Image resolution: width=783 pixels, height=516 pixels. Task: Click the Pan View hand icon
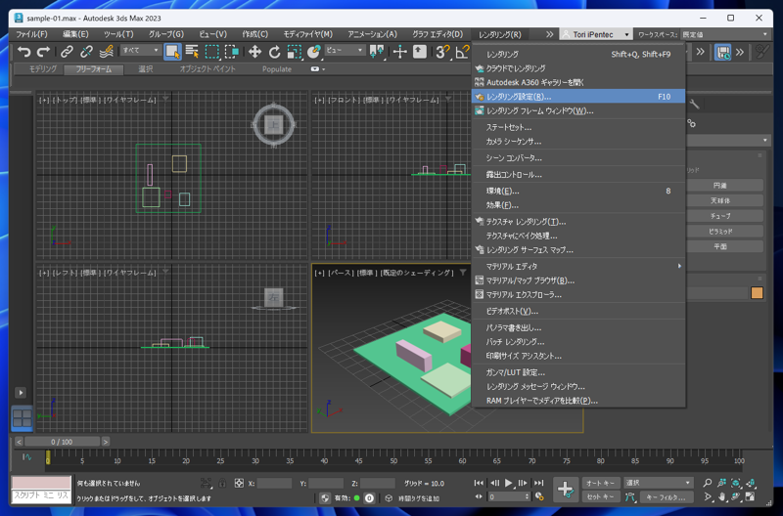click(722, 496)
